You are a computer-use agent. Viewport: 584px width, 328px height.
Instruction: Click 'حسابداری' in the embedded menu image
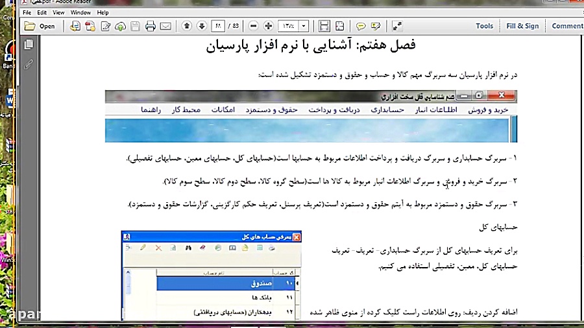(x=387, y=110)
